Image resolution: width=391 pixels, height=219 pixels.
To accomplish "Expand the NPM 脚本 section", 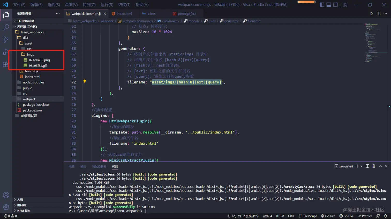I will tap(38, 210).
